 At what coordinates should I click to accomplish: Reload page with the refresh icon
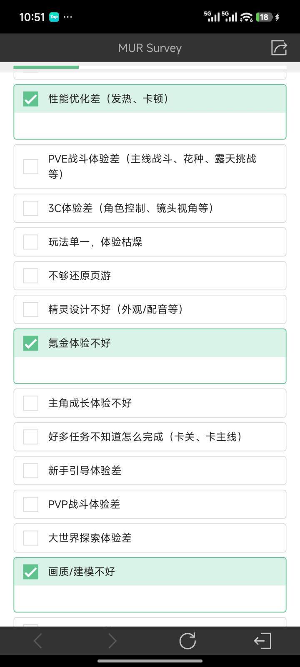point(187,641)
